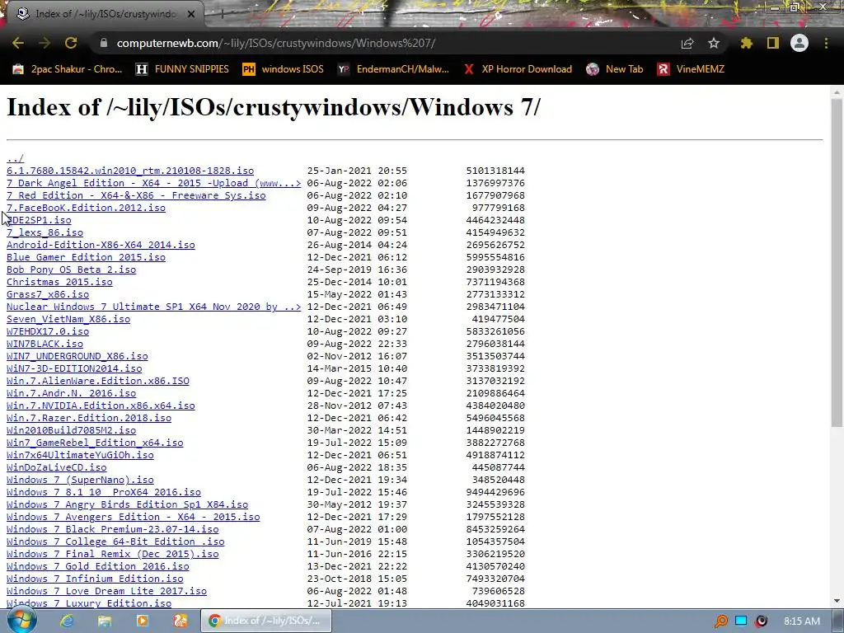Open Win.7.AlienWare.Edition.x86.ISO link
Viewport: 844px width, 633px height.
pyautogui.click(x=98, y=381)
